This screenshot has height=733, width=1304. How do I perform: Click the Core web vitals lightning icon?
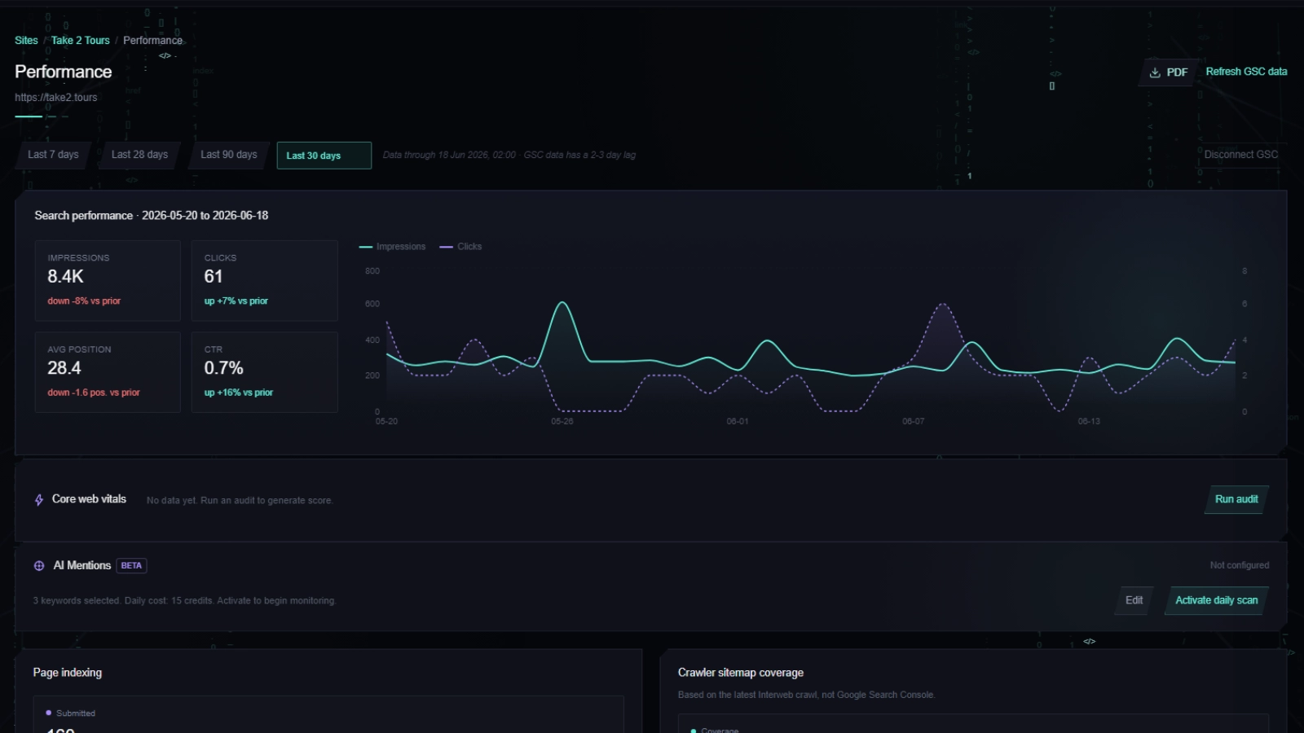click(x=39, y=500)
